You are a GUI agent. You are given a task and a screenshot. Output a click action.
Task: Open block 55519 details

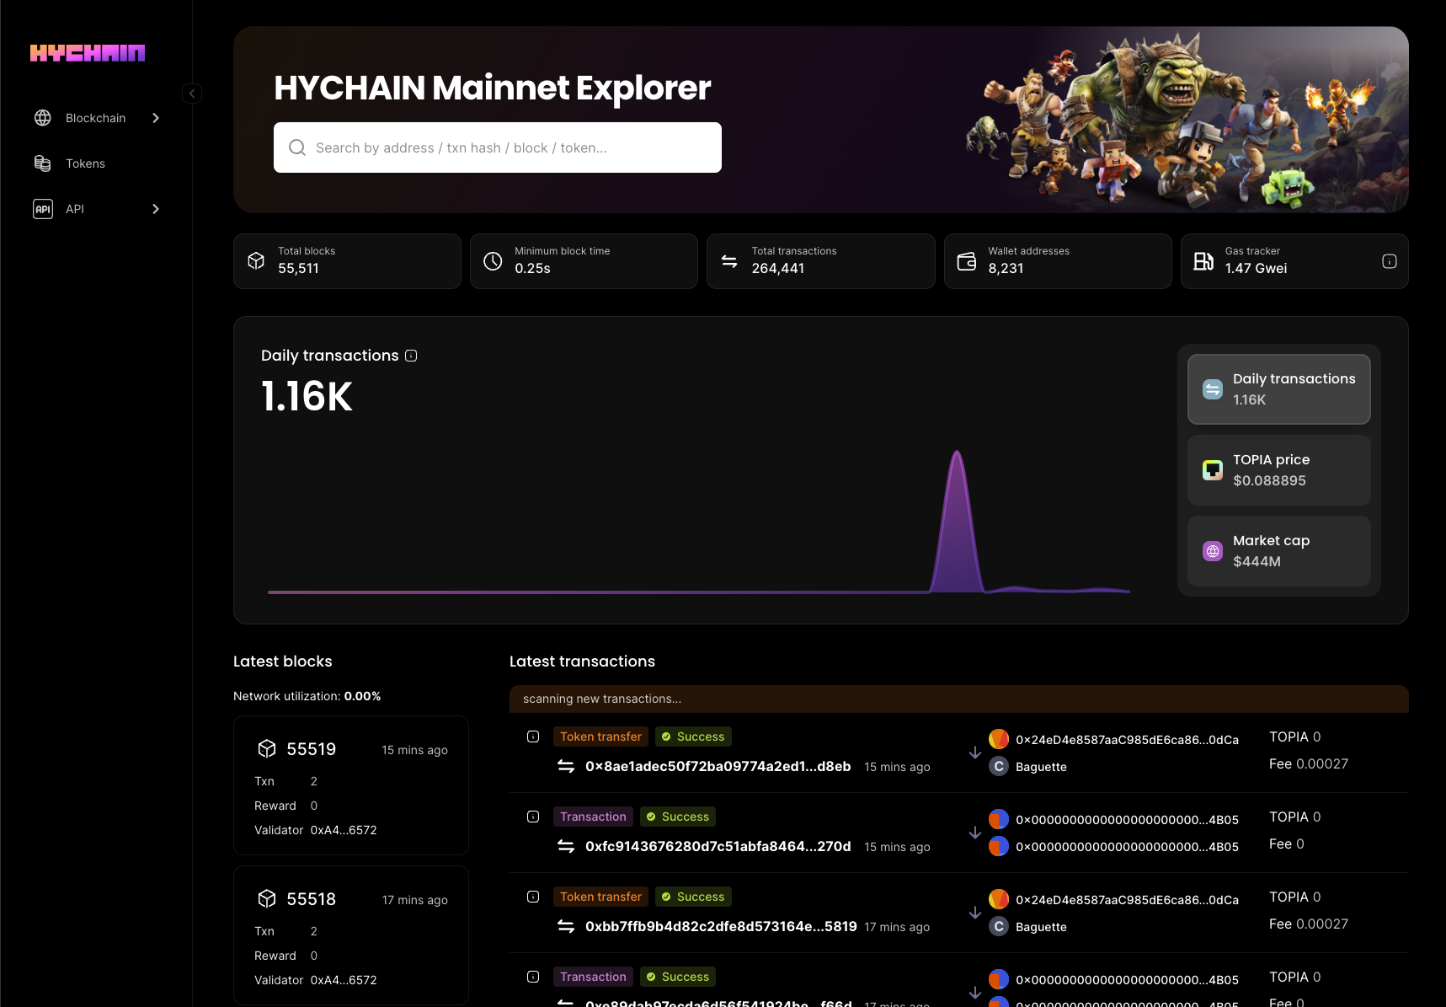click(311, 748)
